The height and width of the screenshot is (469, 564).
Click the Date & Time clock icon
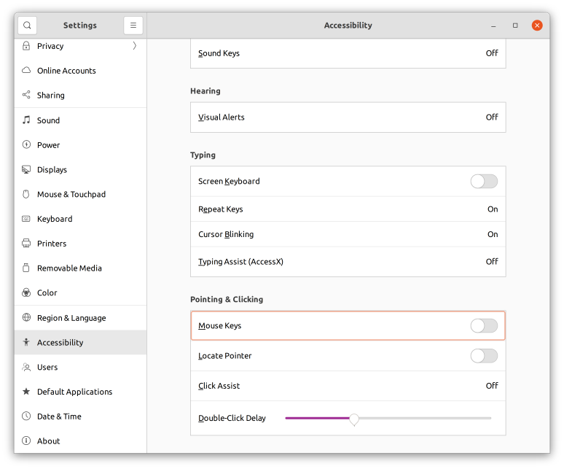point(26,416)
